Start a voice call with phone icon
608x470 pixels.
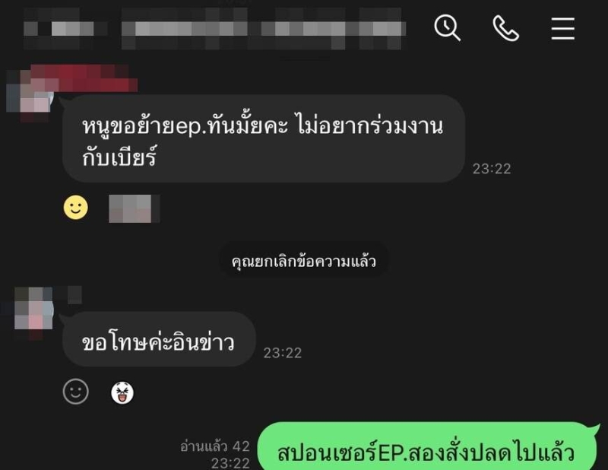pos(505,28)
